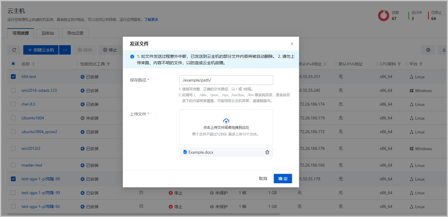Open the settings gear icon at right
This screenshot has height=217, width=448.
pyautogui.click(x=428, y=50)
